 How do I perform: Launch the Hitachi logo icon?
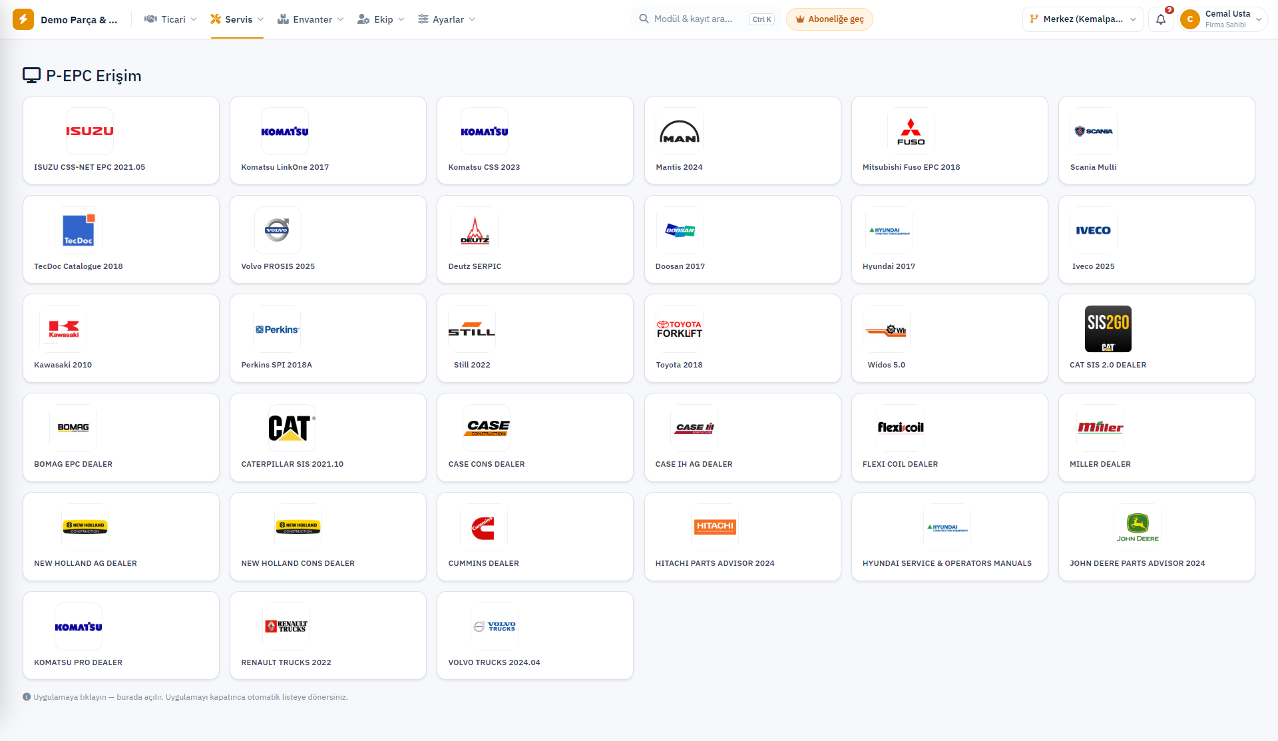tap(715, 527)
